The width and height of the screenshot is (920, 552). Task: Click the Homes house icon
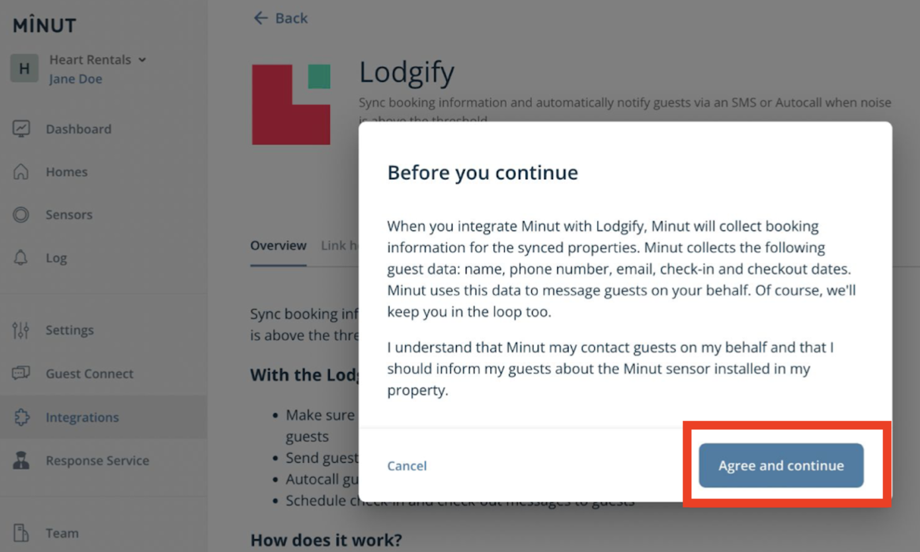click(21, 172)
